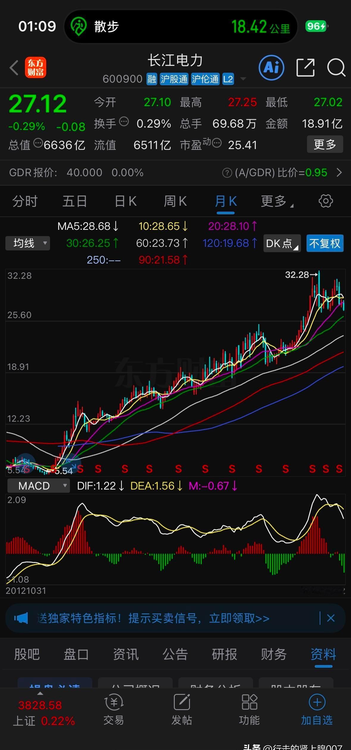Image resolution: width=351 pixels, height=750 pixels.
Task: Open chart settings gear icon
Action: pyautogui.click(x=326, y=201)
